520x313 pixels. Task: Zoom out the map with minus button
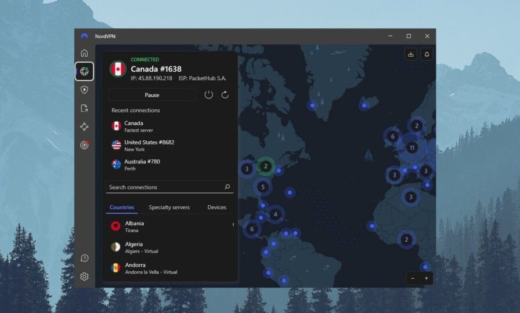pyautogui.click(x=413, y=278)
